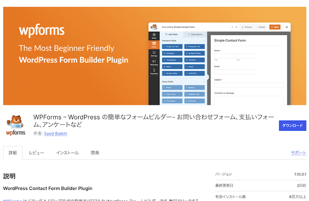The width and height of the screenshot is (309, 201).
Task: Open the Payments dollar icon
Action: point(154,71)
